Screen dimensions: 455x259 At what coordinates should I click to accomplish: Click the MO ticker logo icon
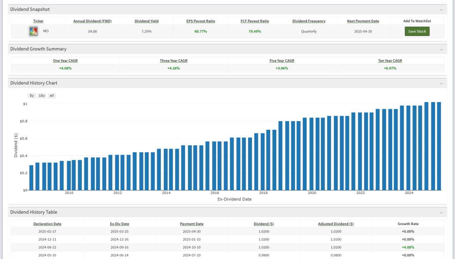[33, 31]
